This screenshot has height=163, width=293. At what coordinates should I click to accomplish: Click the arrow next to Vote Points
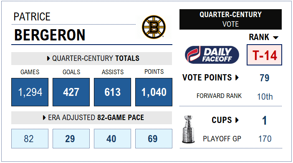coord(237,78)
